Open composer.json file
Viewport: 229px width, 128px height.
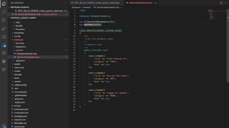21,109
